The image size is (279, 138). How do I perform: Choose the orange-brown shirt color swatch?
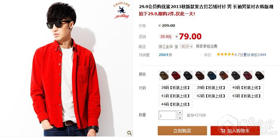(x=224, y=75)
